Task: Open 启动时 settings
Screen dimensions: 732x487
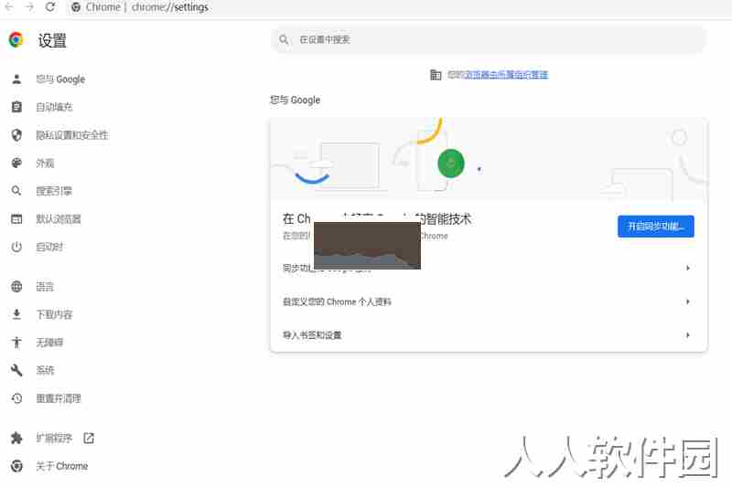Action: click(49, 247)
